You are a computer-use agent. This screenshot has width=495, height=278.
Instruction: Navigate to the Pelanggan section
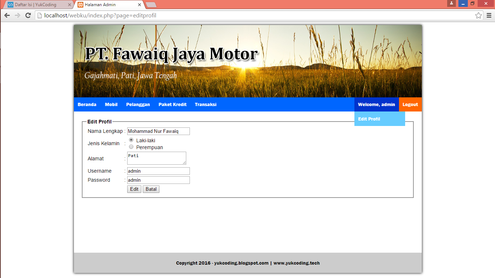pyautogui.click(x=138, y=104)
